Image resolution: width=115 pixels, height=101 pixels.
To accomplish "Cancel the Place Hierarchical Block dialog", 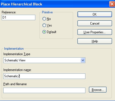I will 95,23.
